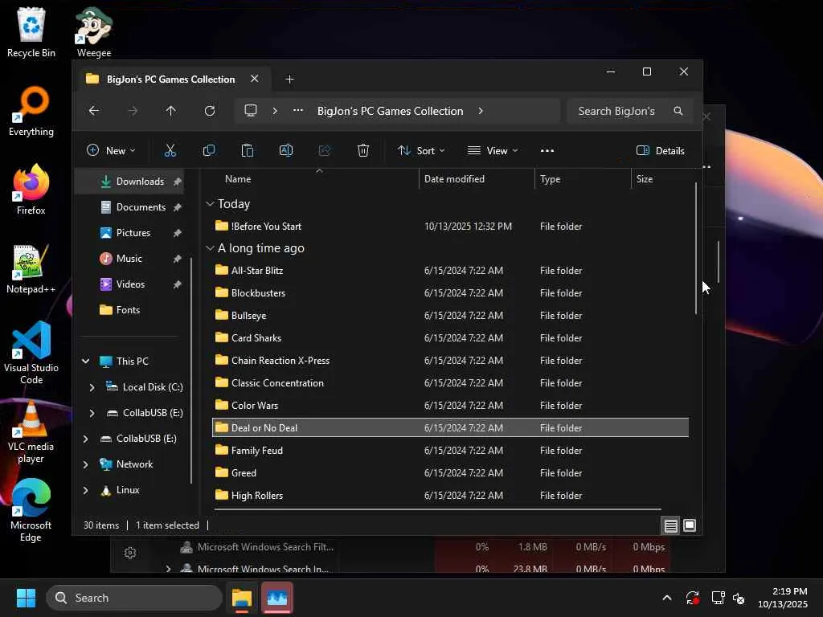Select the BigJon's PC Games Collection tab
The image size is (823, 617).
[170, 79]
